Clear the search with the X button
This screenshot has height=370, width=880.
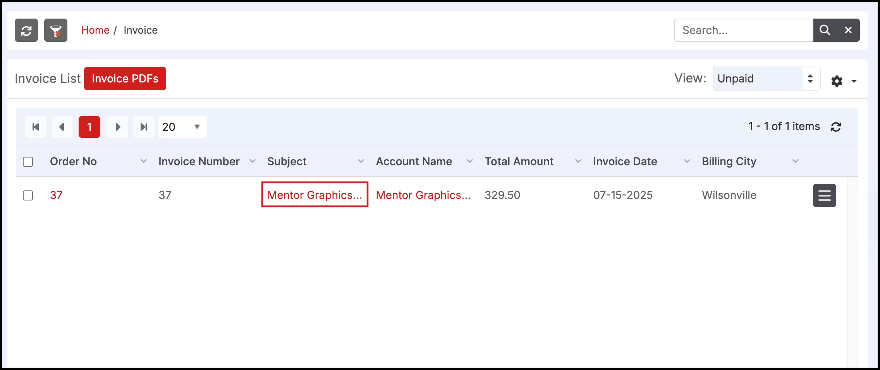[848, 30]
